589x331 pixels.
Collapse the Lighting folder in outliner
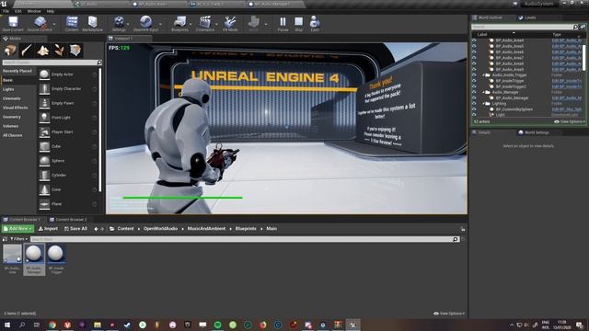tap(484, 104)
